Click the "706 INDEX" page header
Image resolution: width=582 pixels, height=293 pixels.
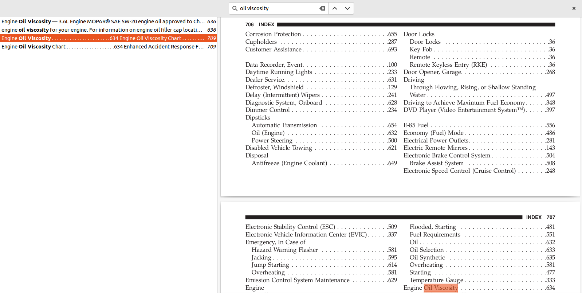click(260, 24)
